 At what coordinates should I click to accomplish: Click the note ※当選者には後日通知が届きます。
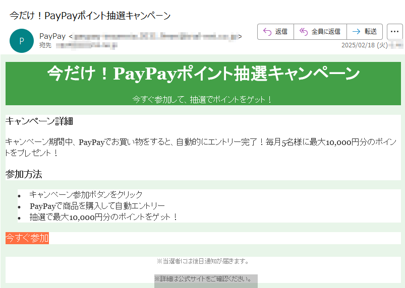[203, 261]
